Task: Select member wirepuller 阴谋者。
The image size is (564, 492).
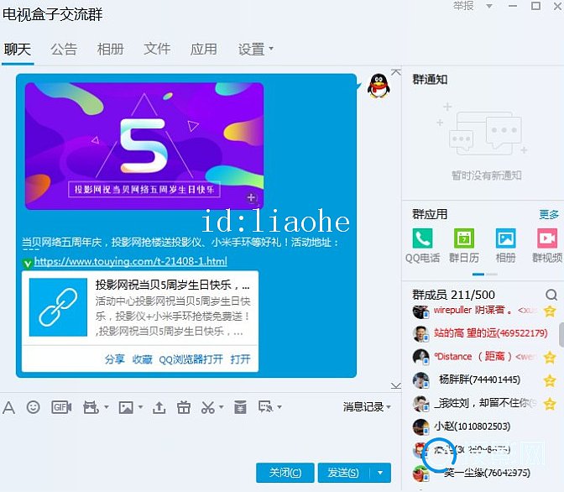Action: [483, 311]
